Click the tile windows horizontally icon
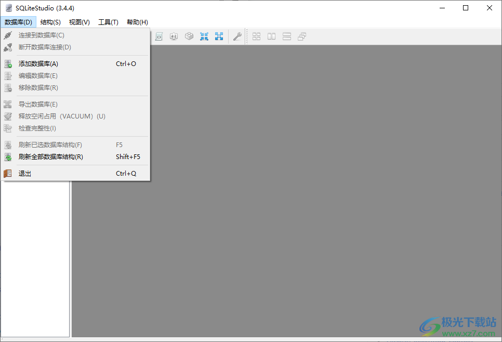Viewport: 502px width, 342px height. point(286,36)
